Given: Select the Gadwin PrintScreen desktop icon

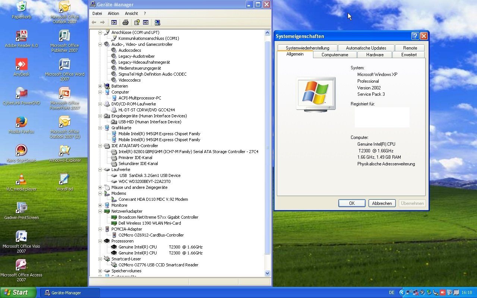Looking at the screenshot, I should pos(21,211).
